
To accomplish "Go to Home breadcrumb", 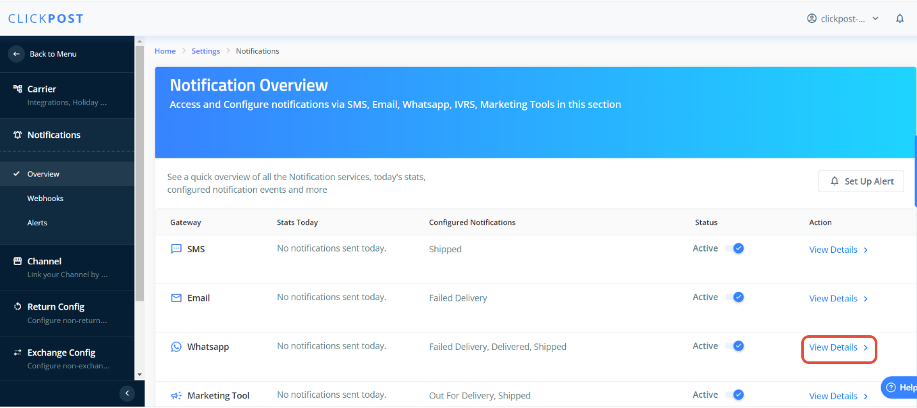I will 165,51.
